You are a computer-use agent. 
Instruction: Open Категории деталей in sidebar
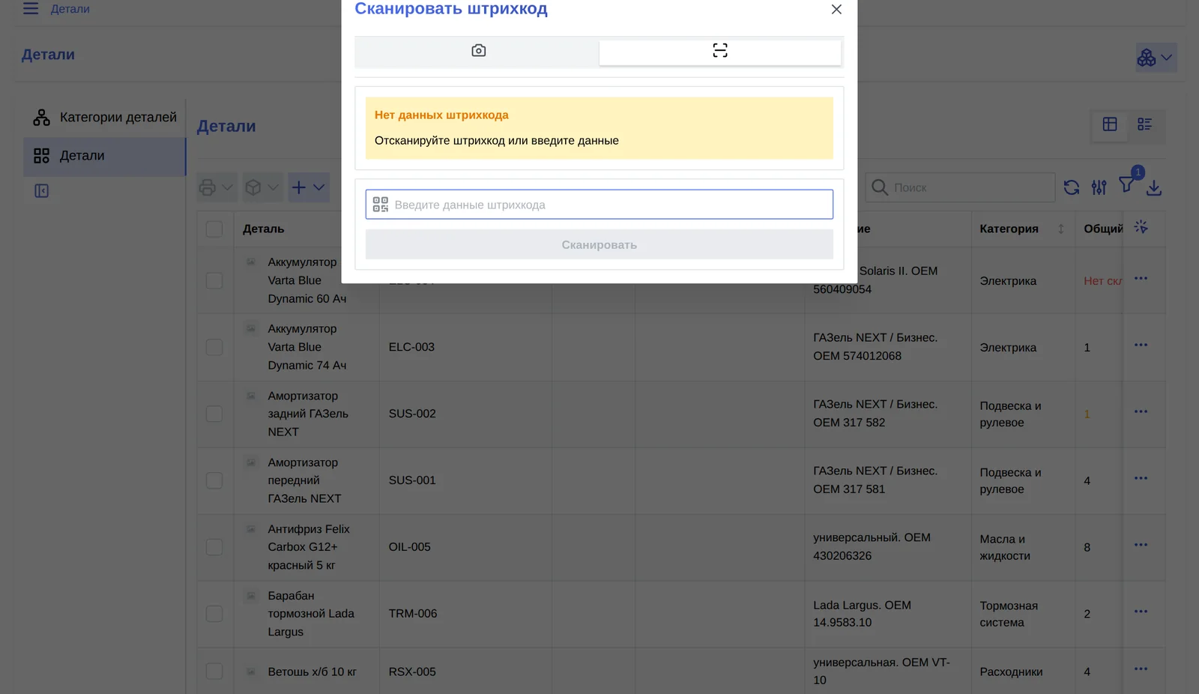105,118
